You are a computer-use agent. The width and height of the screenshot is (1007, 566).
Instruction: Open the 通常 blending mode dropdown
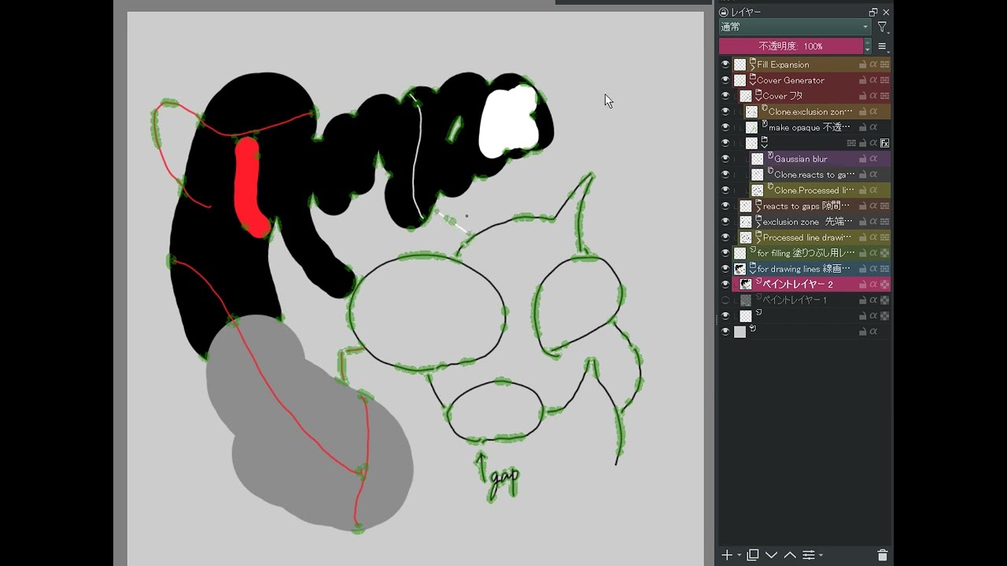[x=795, y=28]
